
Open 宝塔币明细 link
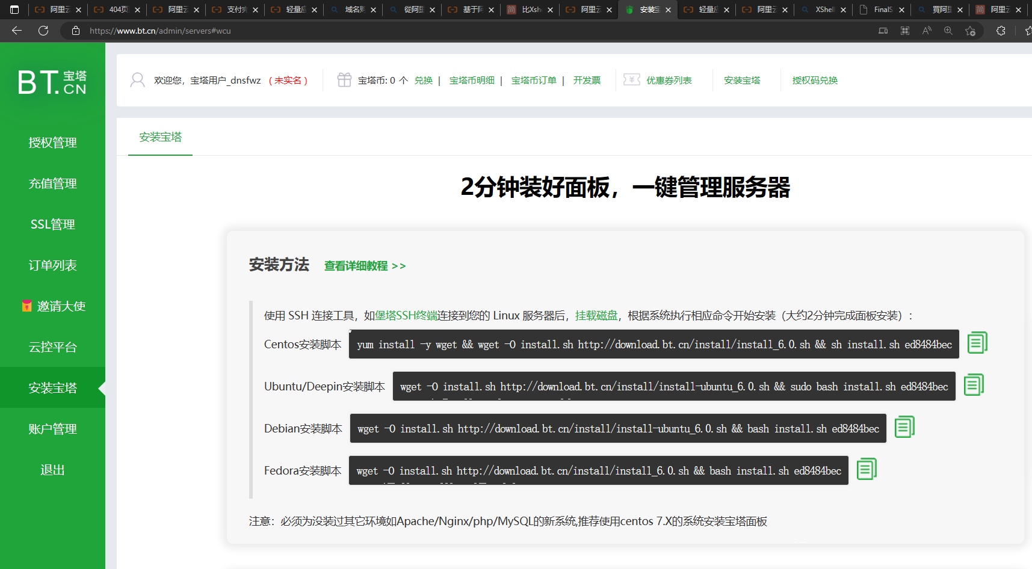[472, 80]
